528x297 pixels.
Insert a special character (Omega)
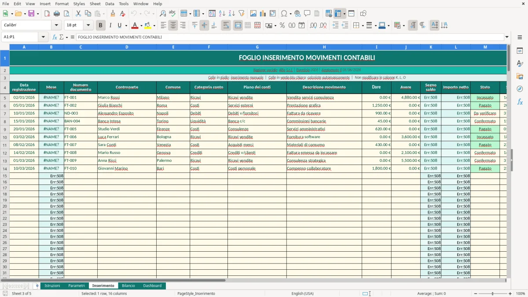coord(284,14)
